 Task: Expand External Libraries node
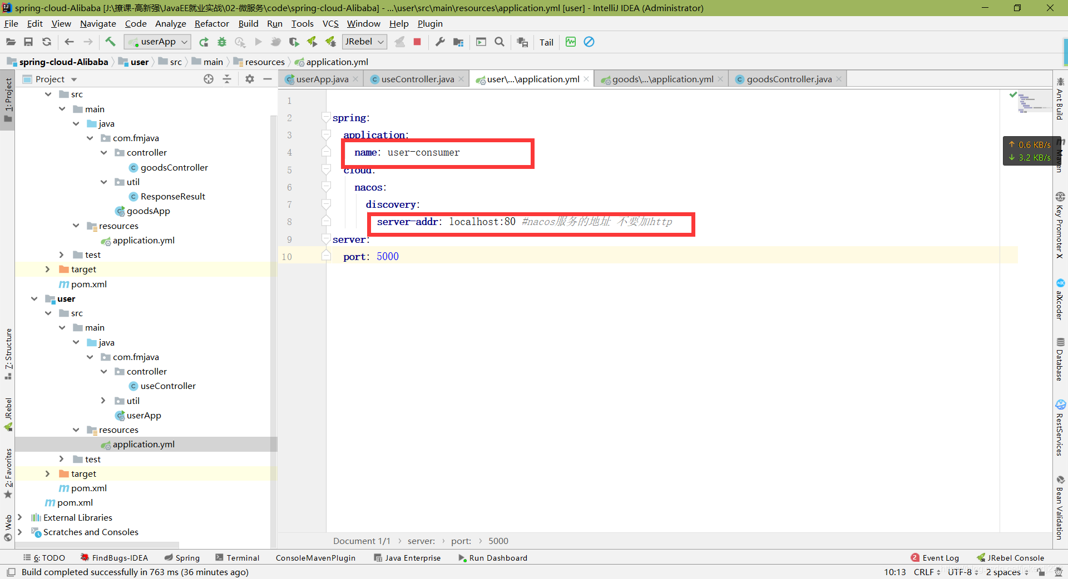coord(20,517)
